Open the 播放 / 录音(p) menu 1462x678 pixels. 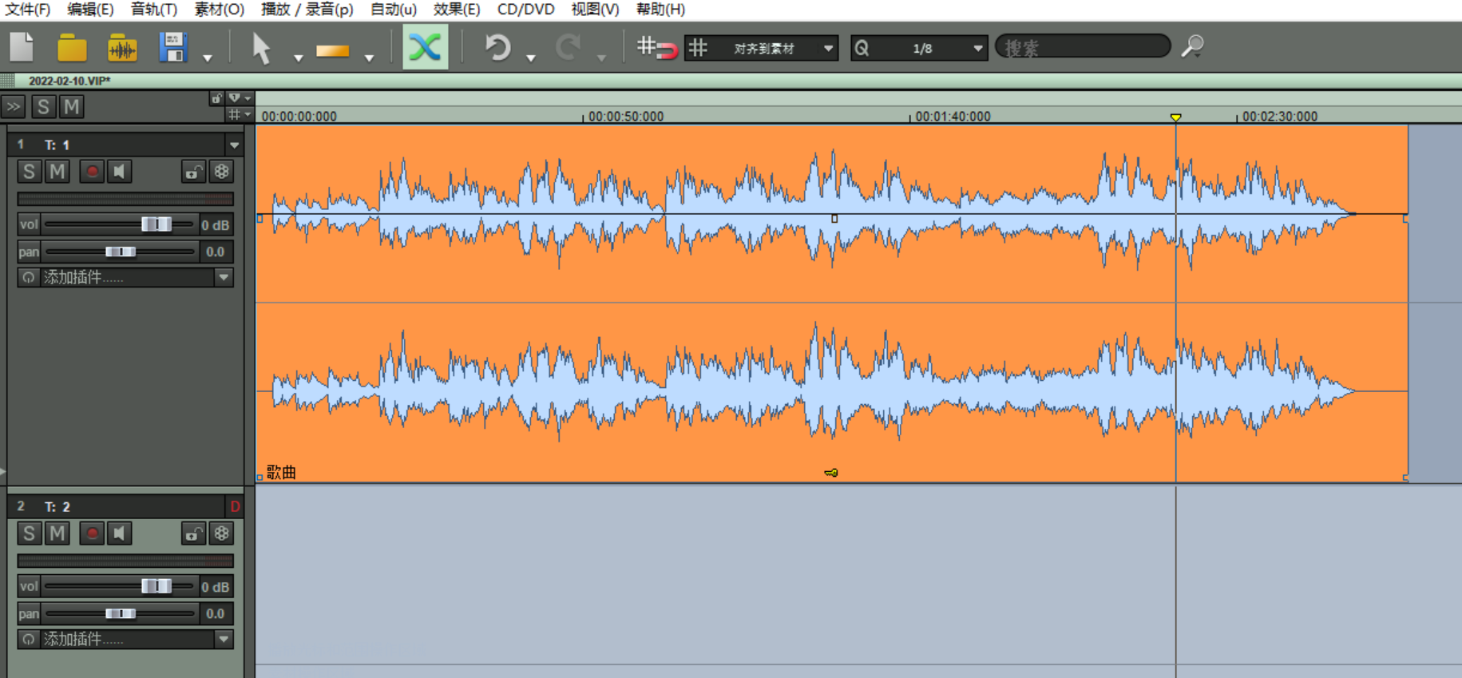(307, 10)
